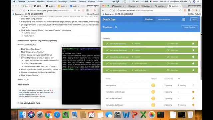The width and height of the screenshot is (213, 120).
Task: Click Bookmarks in the Jenkins window bookmark bar
Action: click(x=108, y=14)
